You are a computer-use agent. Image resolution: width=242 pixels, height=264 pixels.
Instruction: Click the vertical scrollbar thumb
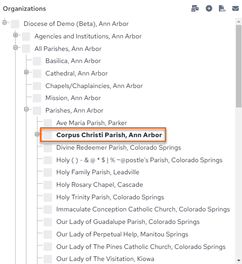(239, 66)
